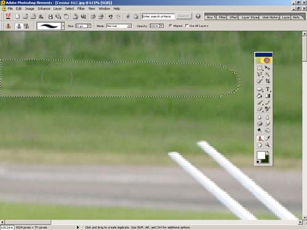Select the Type tool
Image resolution: width=307 pixels, height=230 pixels.
[x=268, y=89]
